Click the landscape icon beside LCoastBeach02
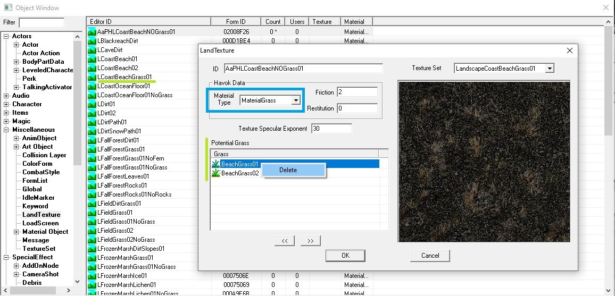Image resolution: width=615 pixels, height=296 pixels. pyautogui.click(x=92, y=67)
